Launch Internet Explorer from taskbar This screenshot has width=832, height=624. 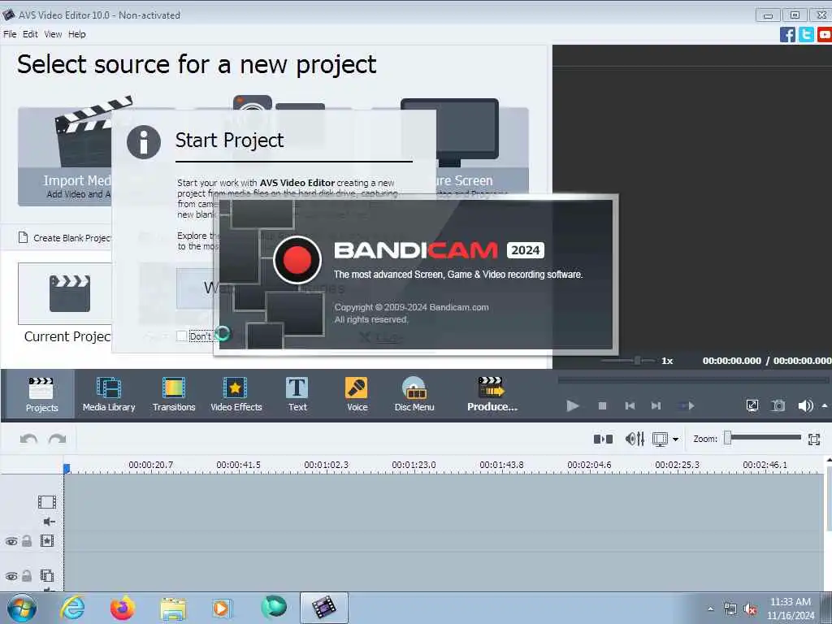(x=72, y=608)
